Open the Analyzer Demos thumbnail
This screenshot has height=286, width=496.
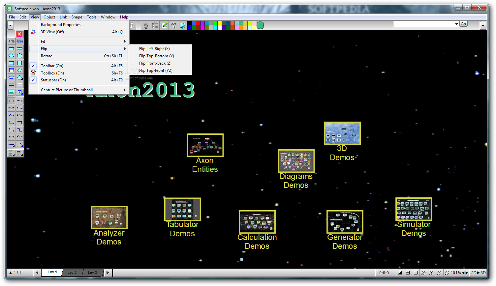109,217
